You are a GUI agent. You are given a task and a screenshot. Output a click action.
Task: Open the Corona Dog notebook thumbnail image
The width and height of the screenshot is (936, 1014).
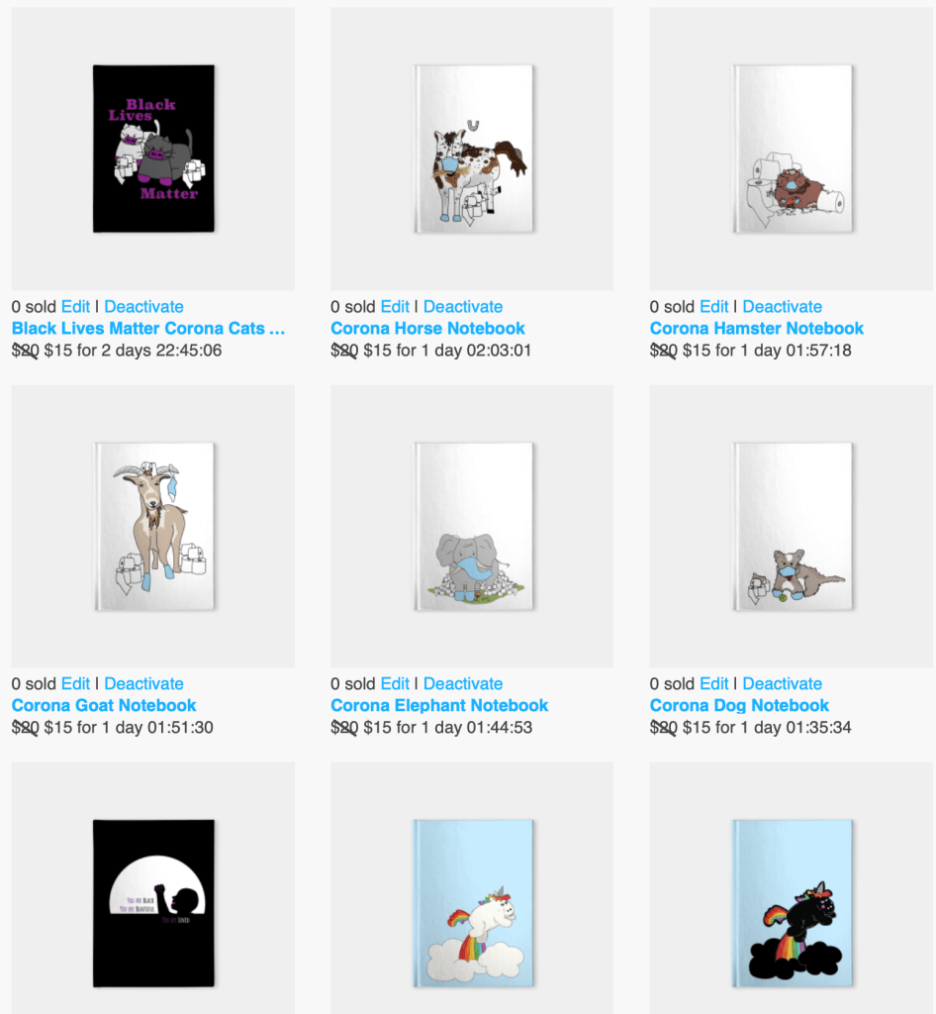pos(792,527)
